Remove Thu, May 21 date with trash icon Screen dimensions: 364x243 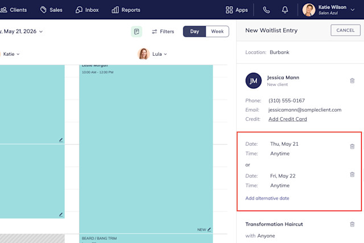point(352,146)
